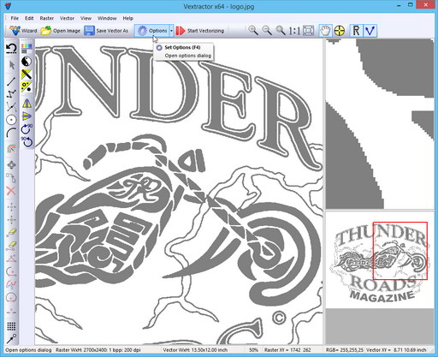Click the Zoom In magnifier icon

point(253,30)
